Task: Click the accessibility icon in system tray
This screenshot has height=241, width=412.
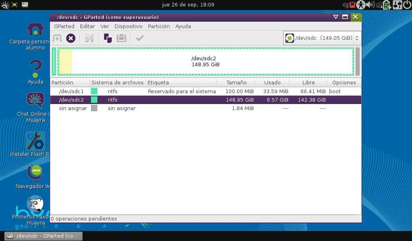Action: [x=361, y=5]
